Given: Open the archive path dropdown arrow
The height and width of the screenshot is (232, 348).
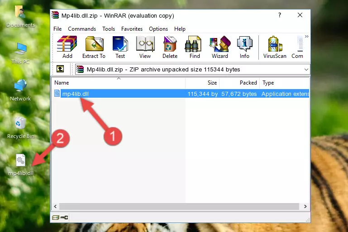Looking at the screenshot, I should click(306, 70).
